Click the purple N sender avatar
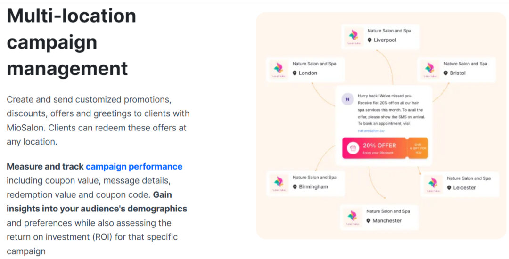This screenshot has width=509, height=259. (347, 99)
